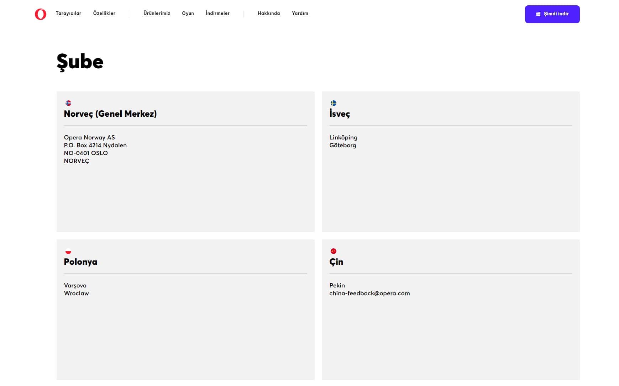Click the Norway flag icon

tap(68, 103)
